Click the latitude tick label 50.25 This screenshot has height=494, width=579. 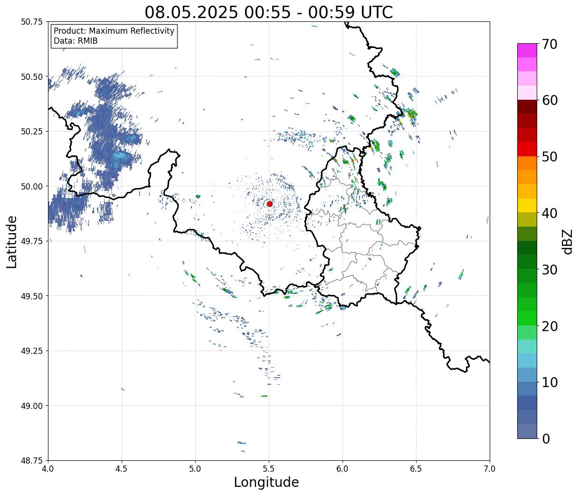click(32, 132)
